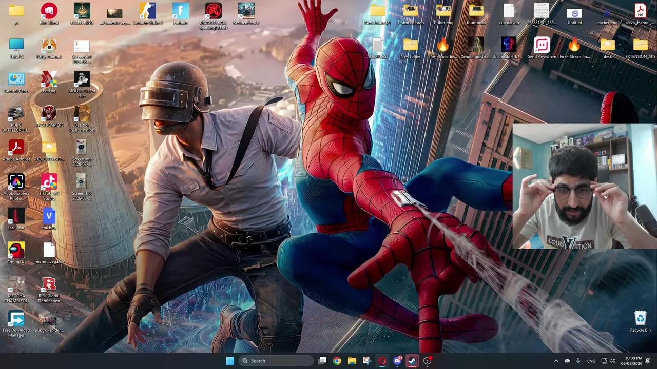Select the MECCHA CHAMELEON shortcut

tap(16, 290)
